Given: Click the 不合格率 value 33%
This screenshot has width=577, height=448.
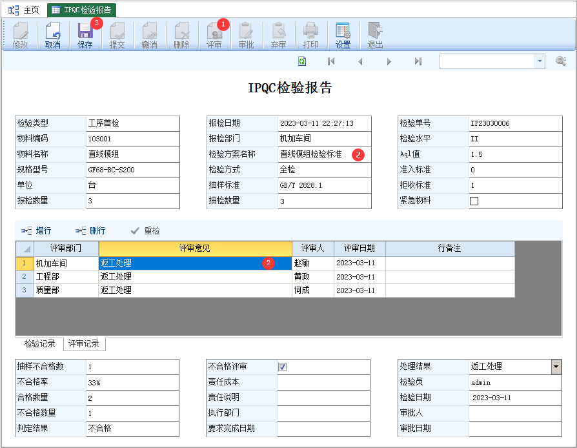Looking at the screenshot, I should pos(94,382).
